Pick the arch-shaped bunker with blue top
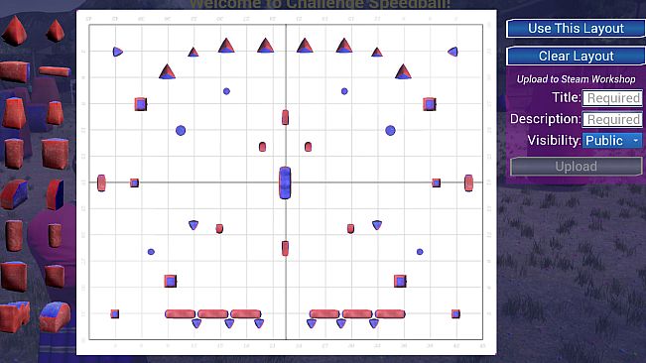646x363 pixels. [55, 316]
